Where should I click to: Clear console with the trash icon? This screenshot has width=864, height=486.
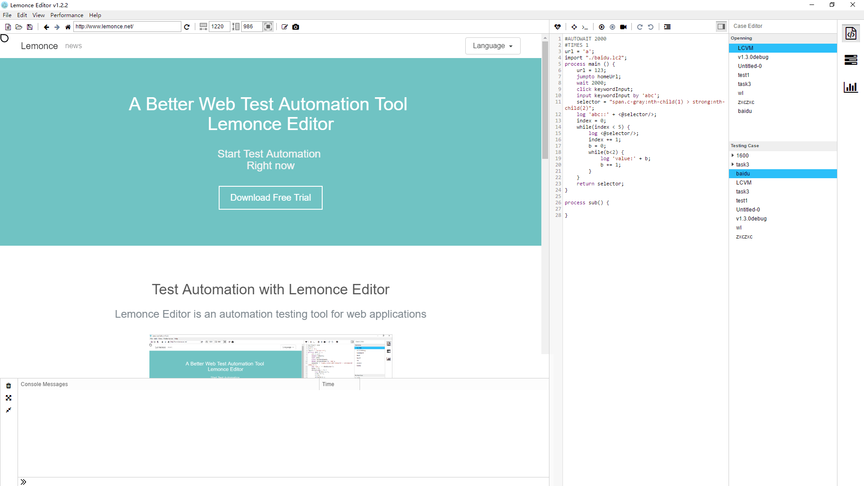tap(9, 386)
